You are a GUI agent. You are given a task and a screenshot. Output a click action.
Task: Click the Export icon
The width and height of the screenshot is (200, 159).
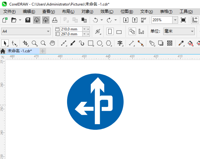click(135, 20)
